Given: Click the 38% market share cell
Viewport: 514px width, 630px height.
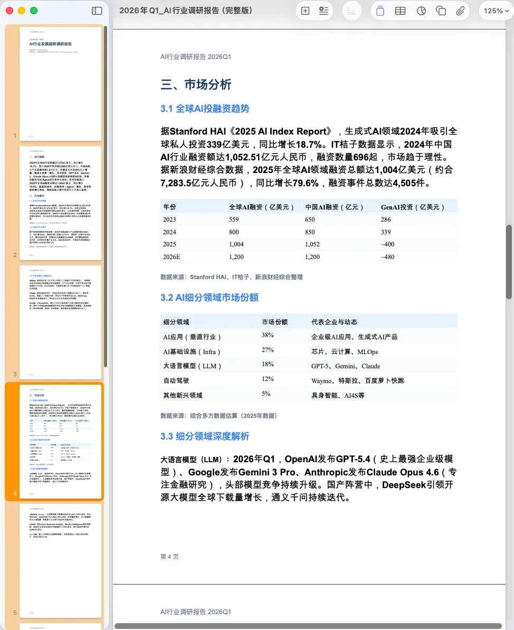Looking at the screenshot, I should point(268,335).
